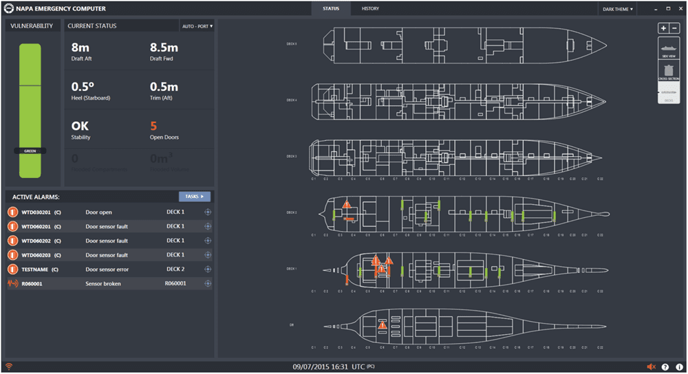
Task: Unmute alarm sound speaker icon
Action: 651,366
